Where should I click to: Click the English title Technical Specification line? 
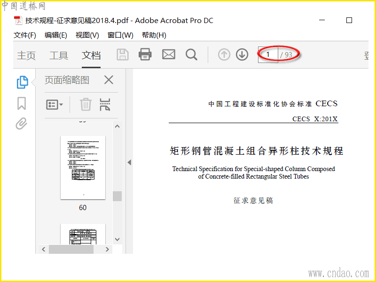[253, 169]
